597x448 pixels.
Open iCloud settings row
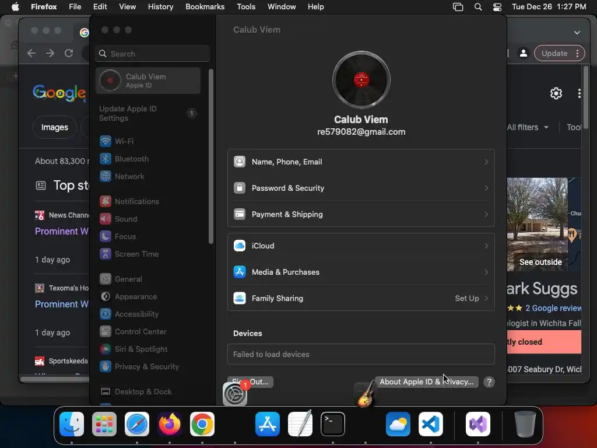coord(361,246)
